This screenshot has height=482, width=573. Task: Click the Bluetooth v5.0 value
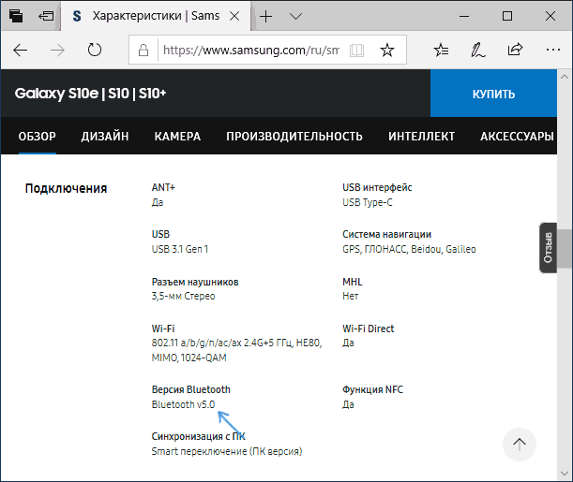[x=183, y=404]
